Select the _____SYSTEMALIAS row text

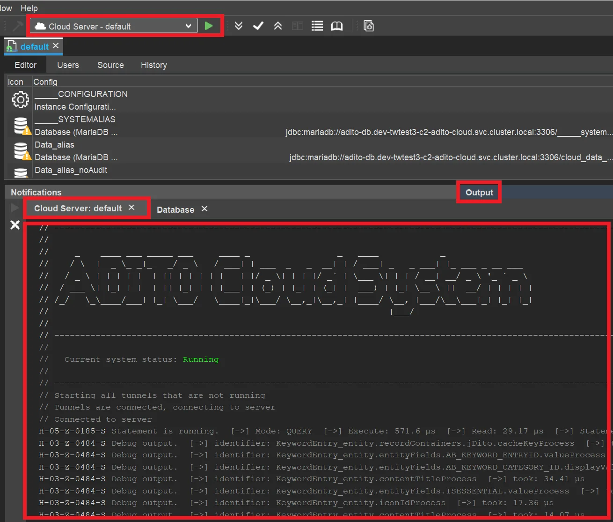point(75,119)
